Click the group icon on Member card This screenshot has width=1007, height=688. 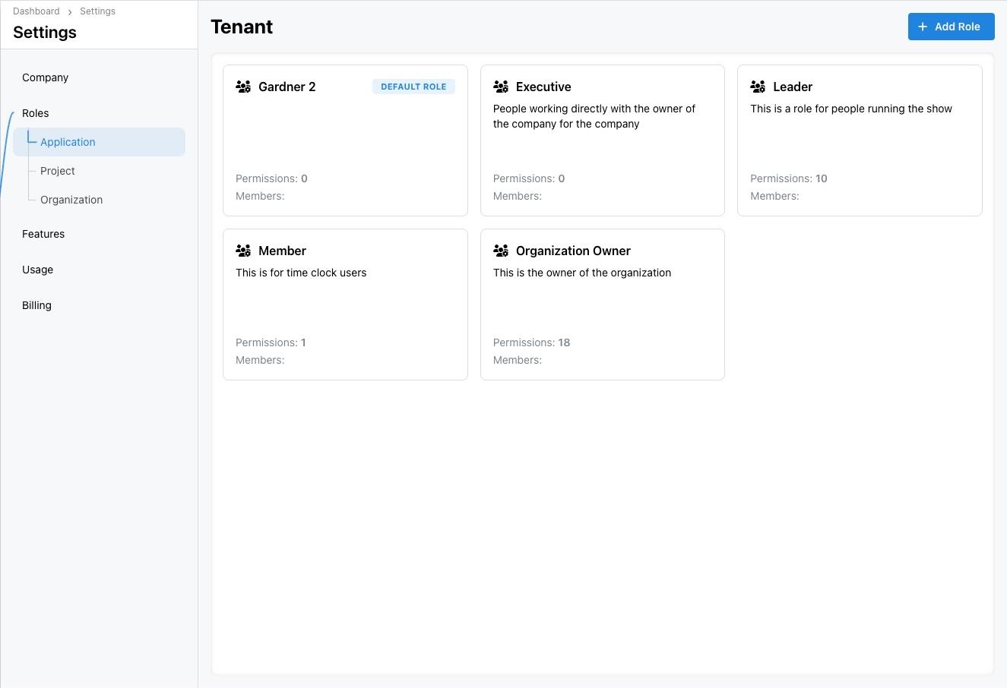tap(243, 250)
